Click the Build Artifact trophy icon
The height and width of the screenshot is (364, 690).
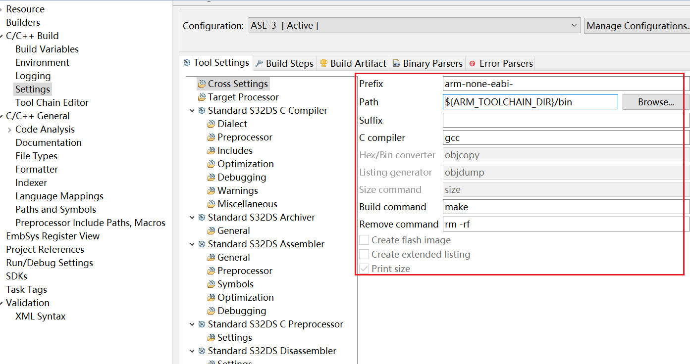(323, 63)
